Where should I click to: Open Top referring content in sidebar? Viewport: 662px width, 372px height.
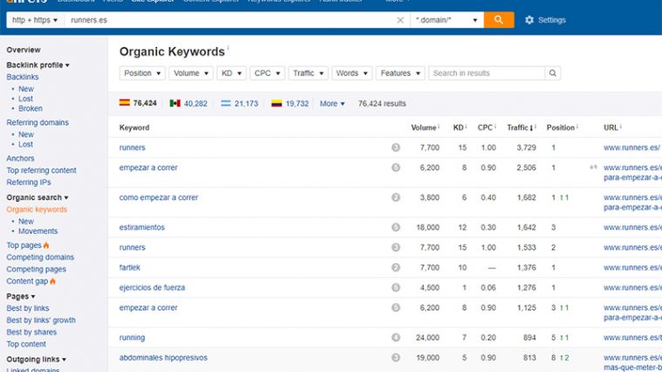(x=41, y=170)
